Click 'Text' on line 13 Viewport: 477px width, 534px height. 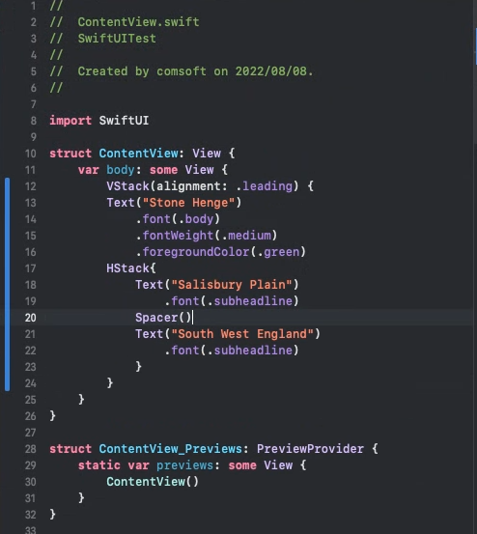[121, 203]
